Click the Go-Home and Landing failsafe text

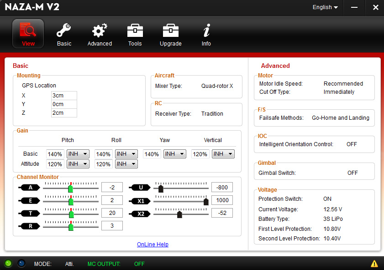coord(341,117)
